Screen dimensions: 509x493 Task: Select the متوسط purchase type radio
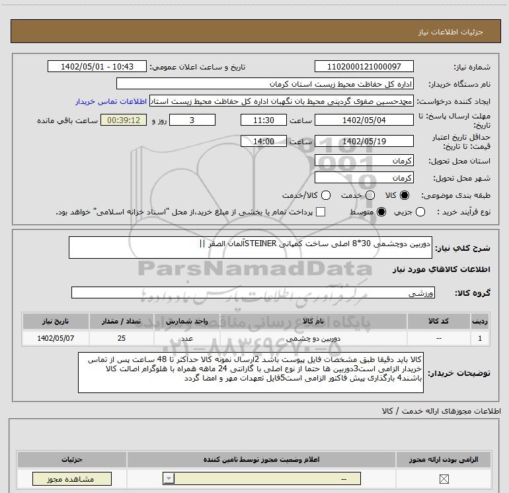[381, 212]
